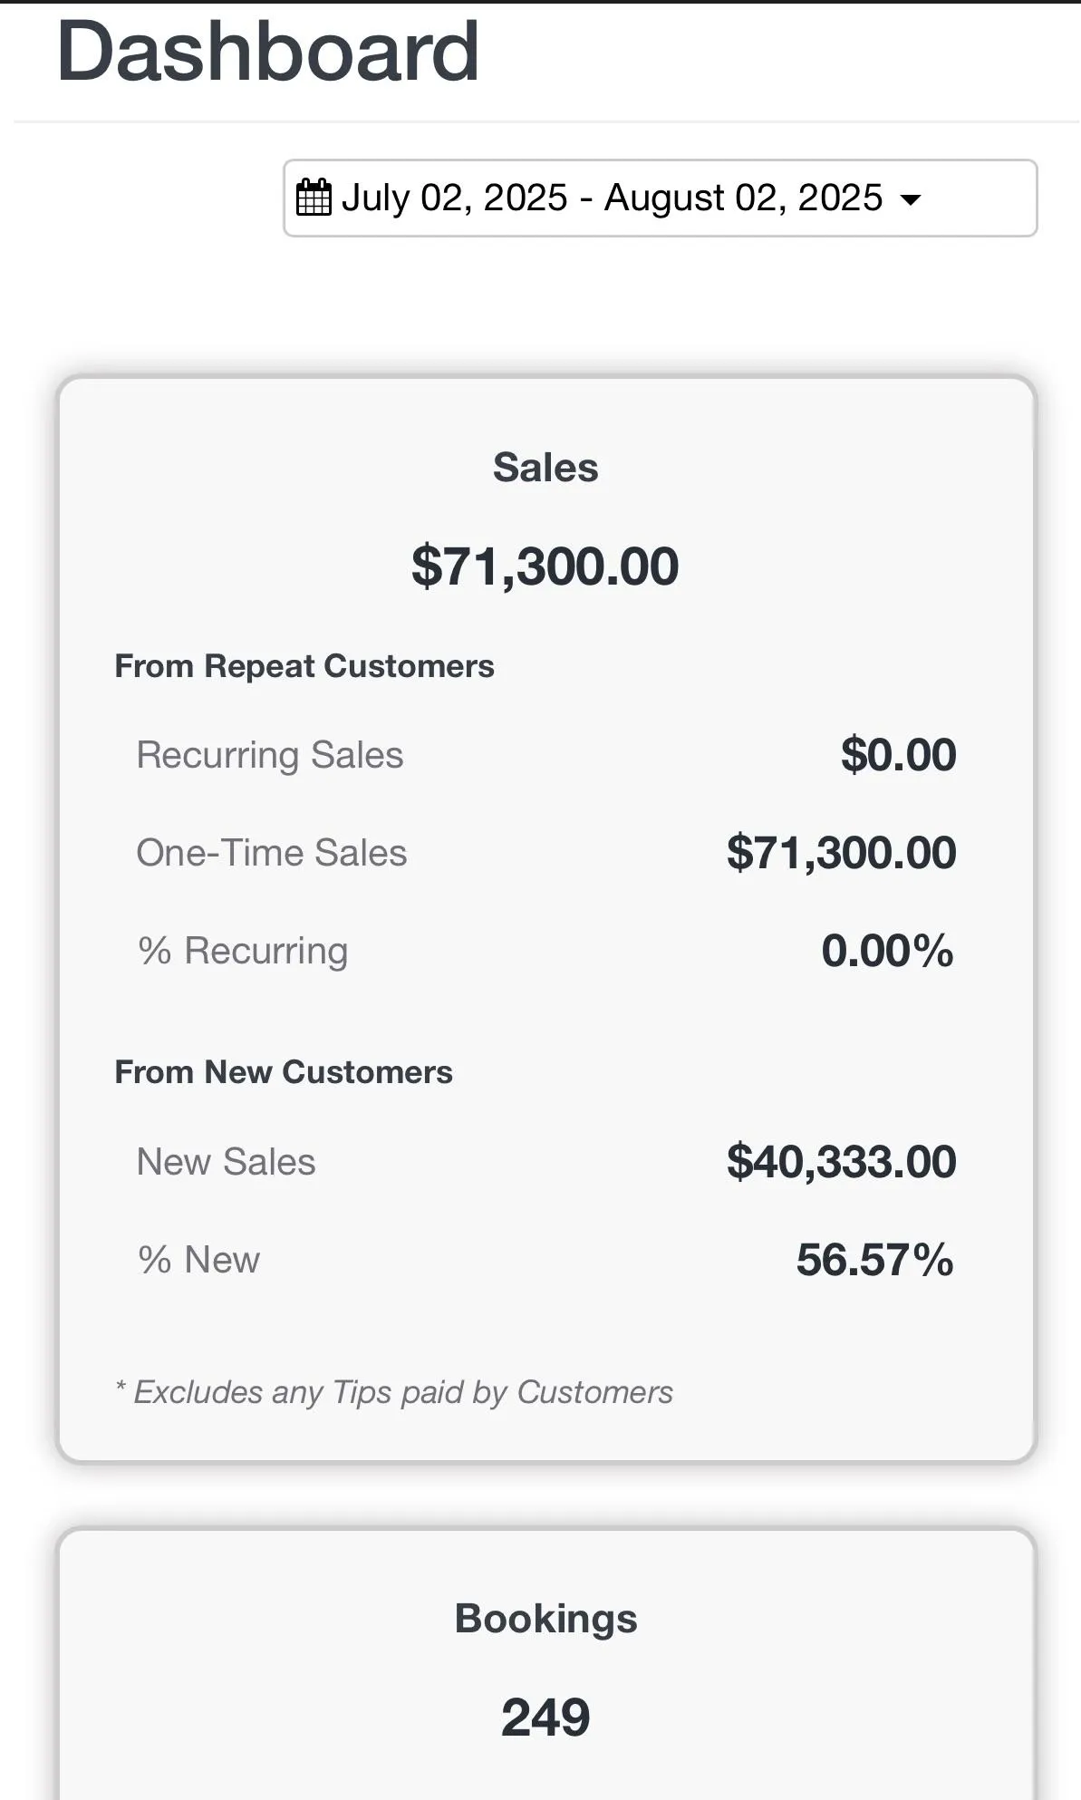Click the calendar icon in date picker
Viewport: 1081px width, 1800px height.
(x=314, y=198)
